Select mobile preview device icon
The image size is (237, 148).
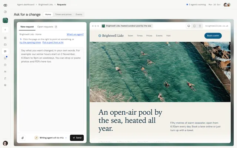pos(200,26)
